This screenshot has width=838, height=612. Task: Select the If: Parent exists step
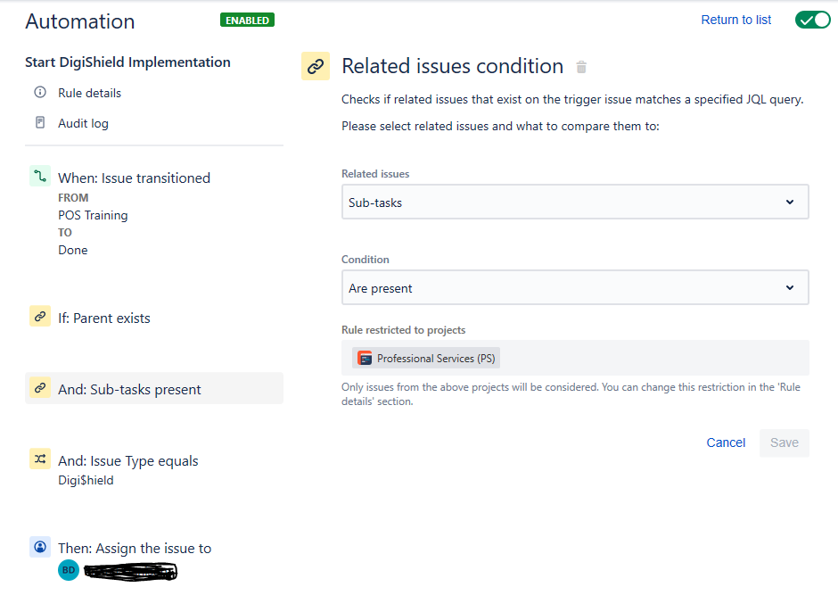pyautogui.click(x=103, y=318)
